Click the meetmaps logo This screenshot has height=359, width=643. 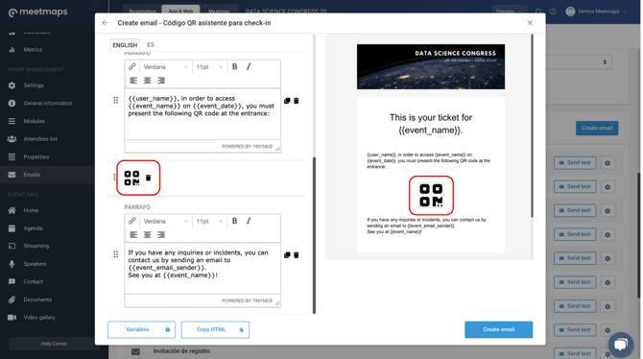point(37,12)
